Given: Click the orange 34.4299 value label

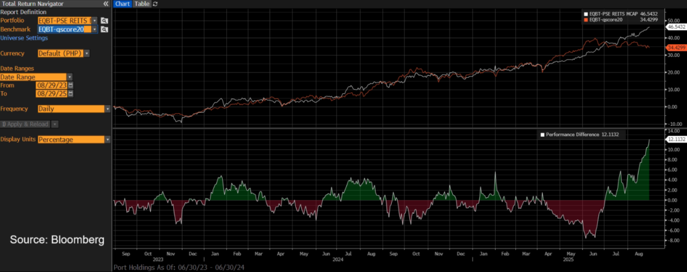Looking at the screenshot, I should click(x=676, y=48).
